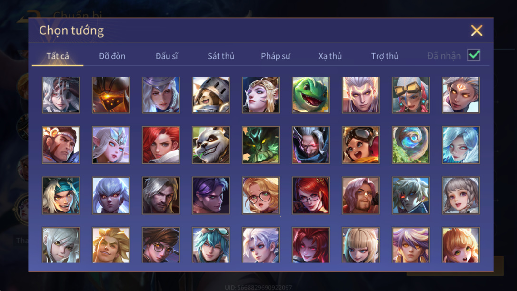Toggle the Đã nhận checkbox
Screen dimensions: 517x291
coord(474,55)
